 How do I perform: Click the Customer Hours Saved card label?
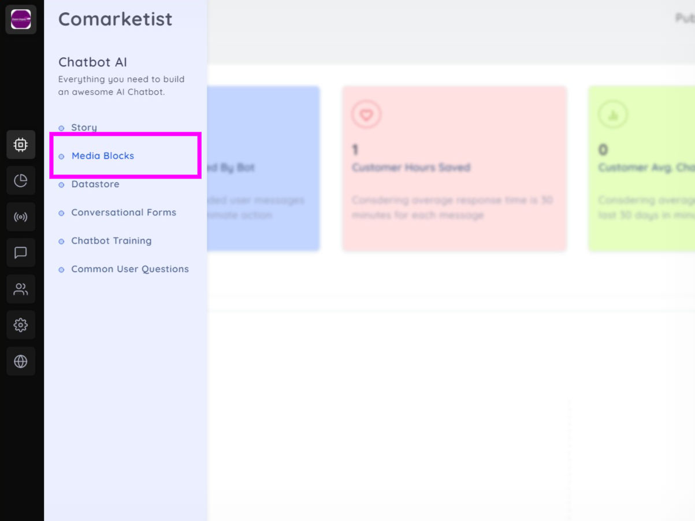point(411,168)
